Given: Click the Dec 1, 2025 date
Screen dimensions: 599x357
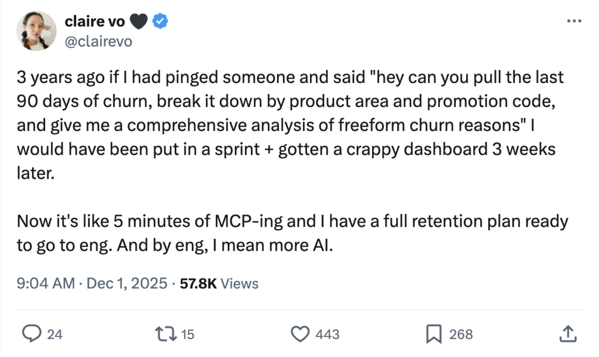Looking at the screenshot, I should (126, 284).
